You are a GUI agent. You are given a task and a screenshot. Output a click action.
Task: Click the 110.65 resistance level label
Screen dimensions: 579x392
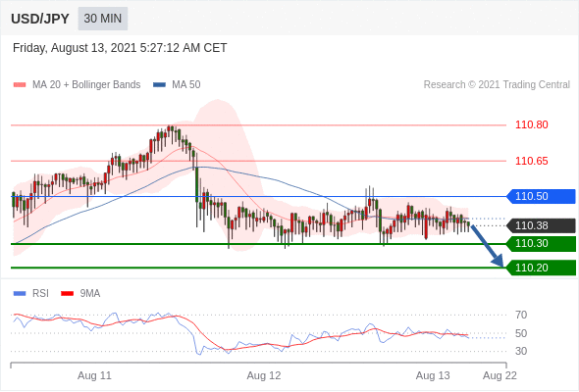click(x=531, y=161)
